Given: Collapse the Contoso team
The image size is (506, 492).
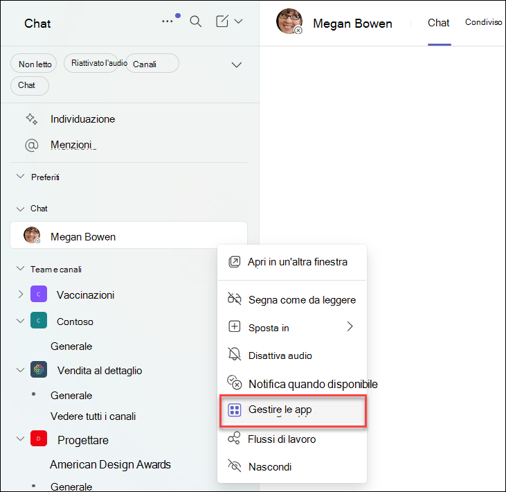Looking at the screenshot, I should [x=20, y=321].
